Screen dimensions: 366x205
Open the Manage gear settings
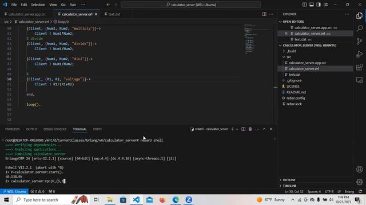360,182
